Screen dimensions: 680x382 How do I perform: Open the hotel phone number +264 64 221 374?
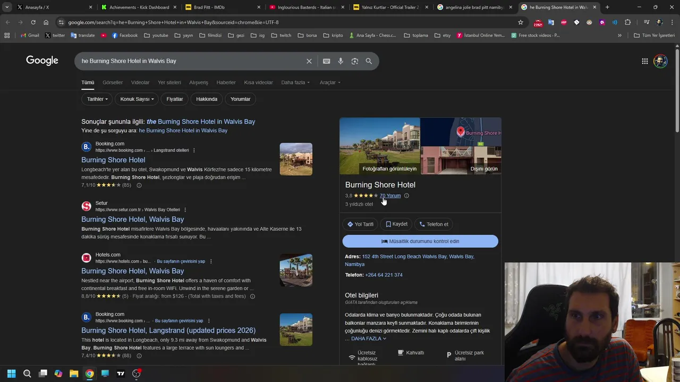(x=384, y=275)
